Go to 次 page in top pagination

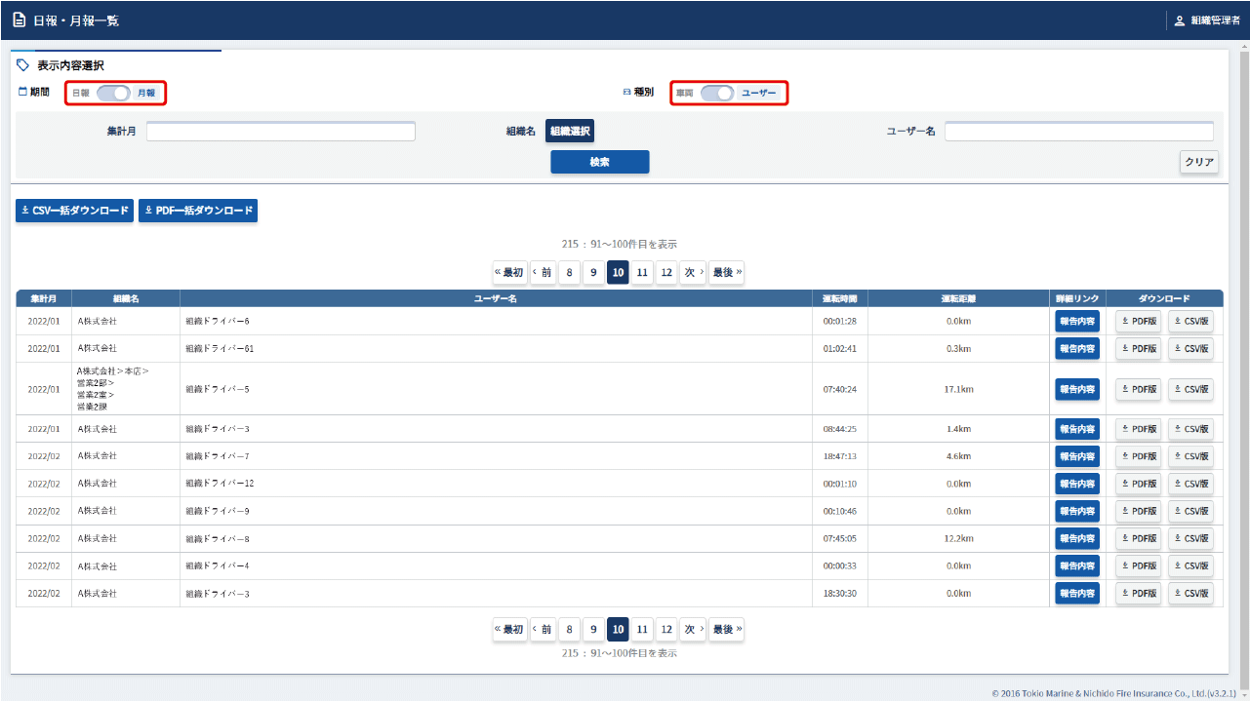[693, 273]
